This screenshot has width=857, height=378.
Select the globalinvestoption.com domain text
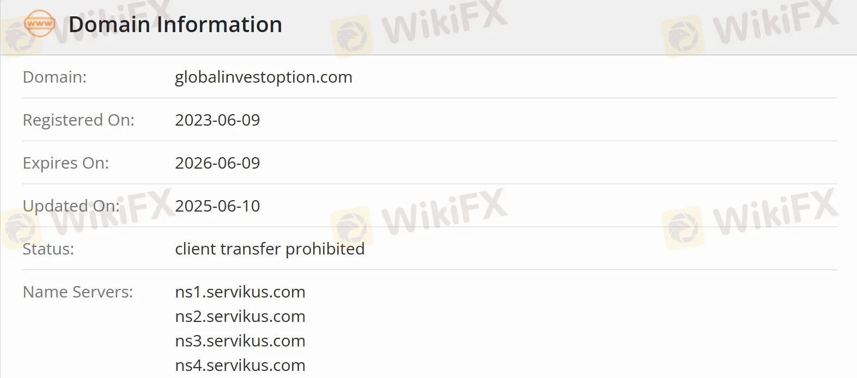pos(263,77)
